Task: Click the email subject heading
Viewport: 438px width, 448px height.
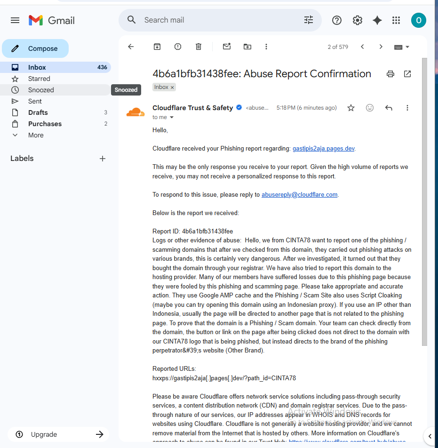Action: click(262, 74)
